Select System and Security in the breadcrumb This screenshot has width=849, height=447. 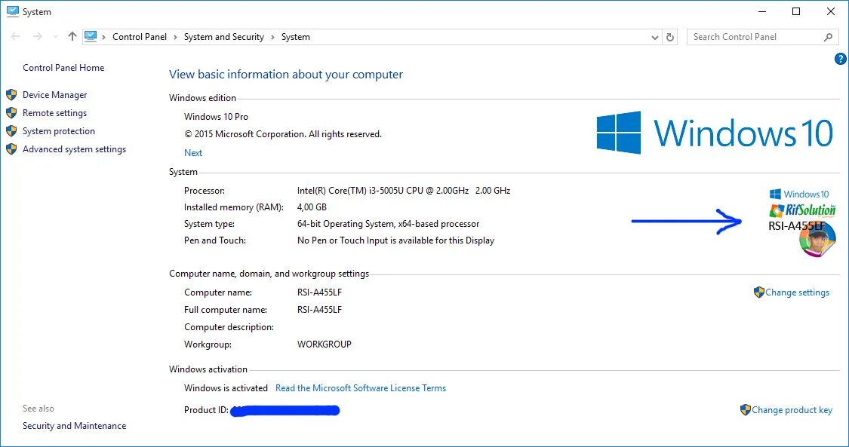pyautogui.click(x=224, y=37)
